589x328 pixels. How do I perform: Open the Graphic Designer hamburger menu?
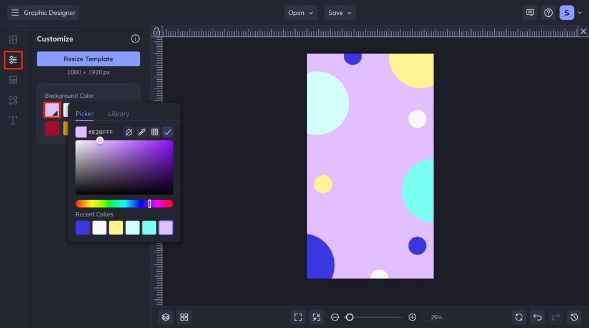tap(15, 12)
